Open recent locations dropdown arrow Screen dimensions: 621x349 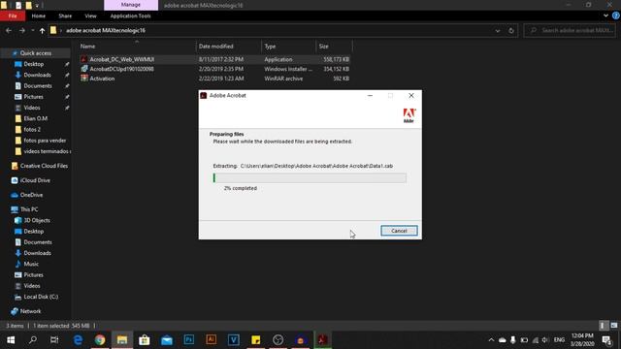(32, 30)
